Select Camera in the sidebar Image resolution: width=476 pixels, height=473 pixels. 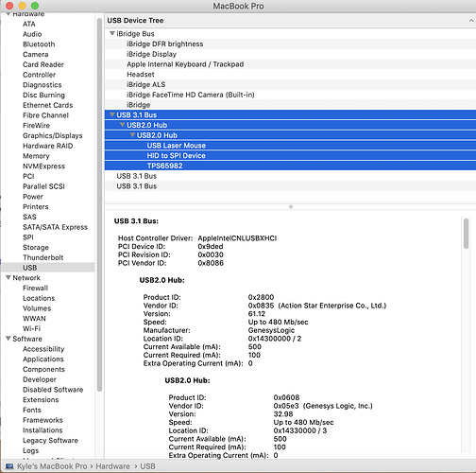[36, 54]
